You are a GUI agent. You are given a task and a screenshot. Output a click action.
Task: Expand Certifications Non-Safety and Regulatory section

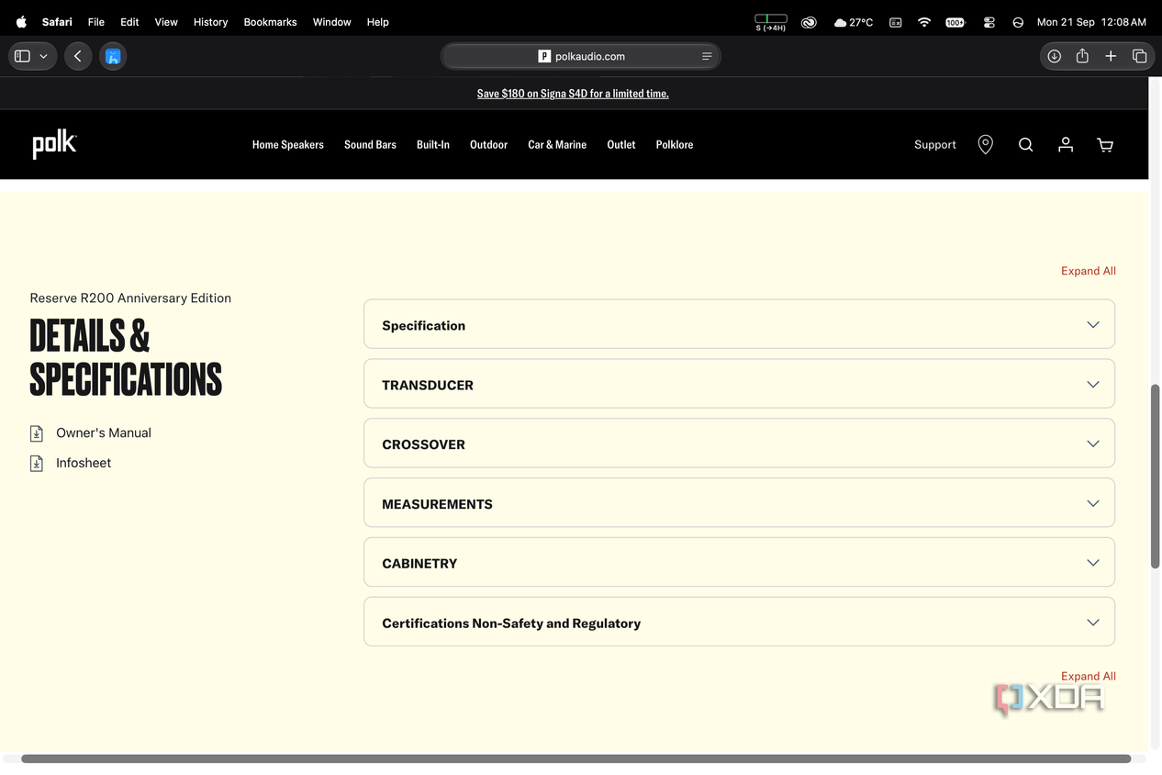point(739,622)
